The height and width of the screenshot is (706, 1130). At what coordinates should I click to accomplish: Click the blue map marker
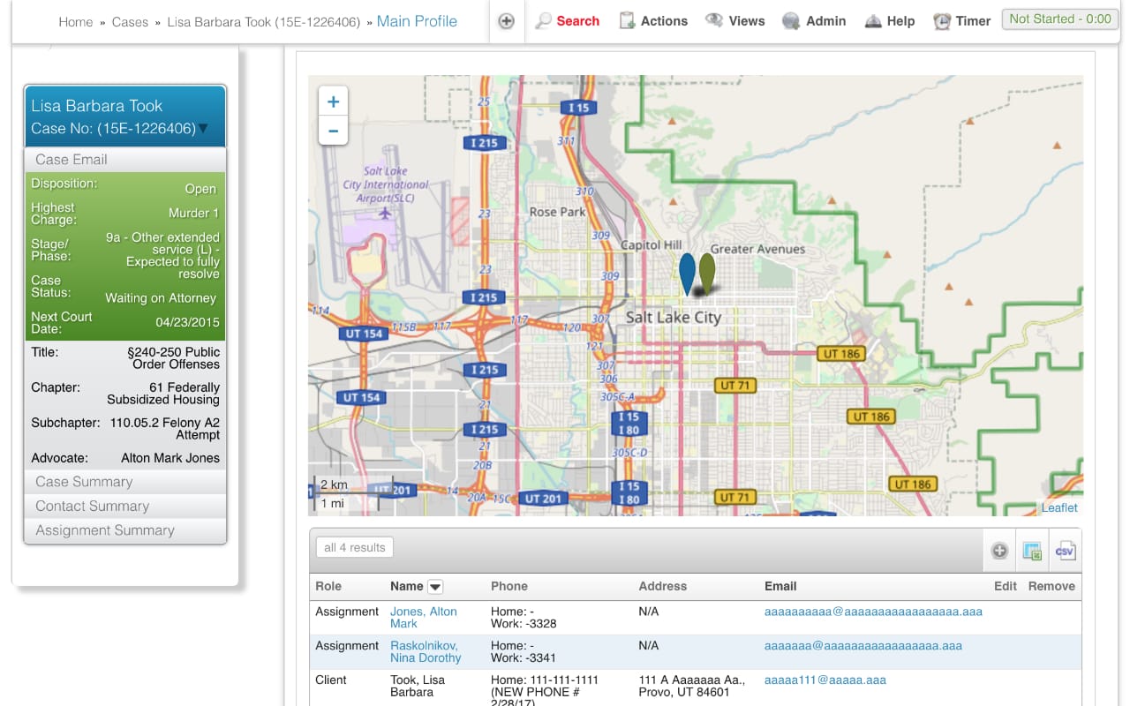pyautogui.click(x=687, y=274)
